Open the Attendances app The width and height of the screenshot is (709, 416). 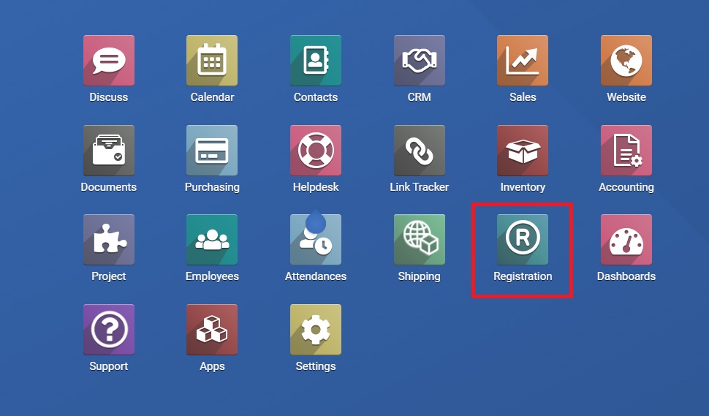(316, 240)
